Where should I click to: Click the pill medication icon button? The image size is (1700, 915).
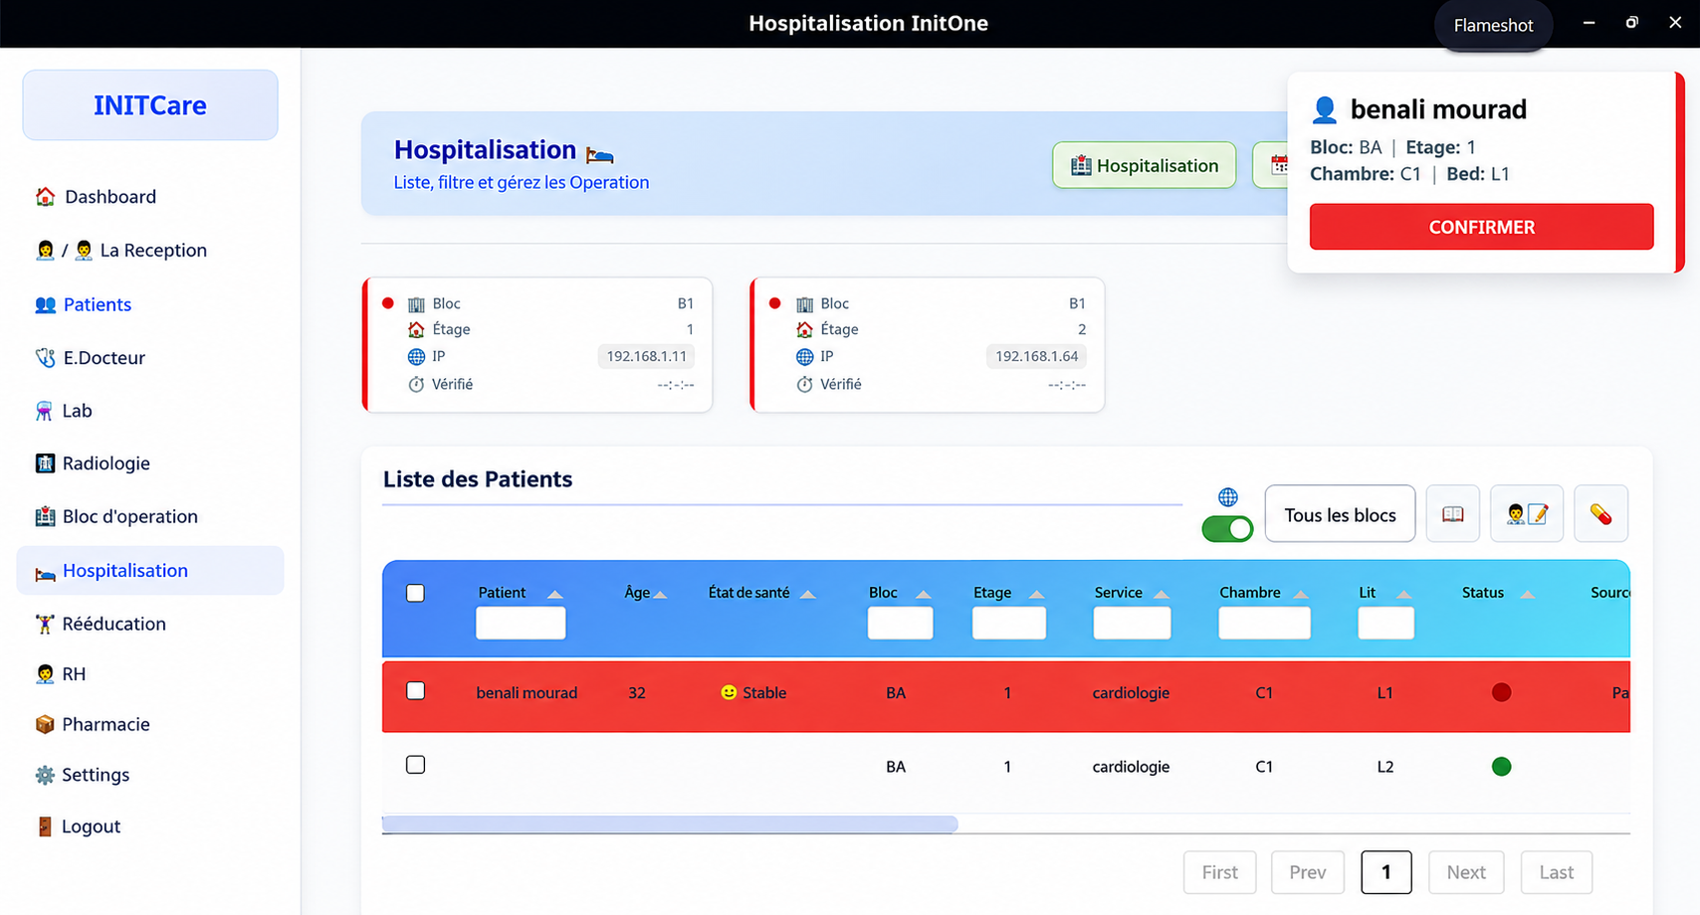click(1600, 514)
